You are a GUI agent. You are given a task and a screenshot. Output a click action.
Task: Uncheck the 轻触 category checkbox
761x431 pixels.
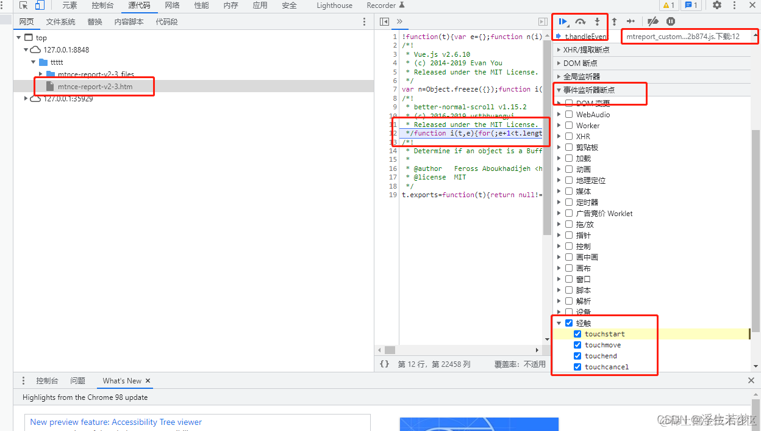click(569, 323)
